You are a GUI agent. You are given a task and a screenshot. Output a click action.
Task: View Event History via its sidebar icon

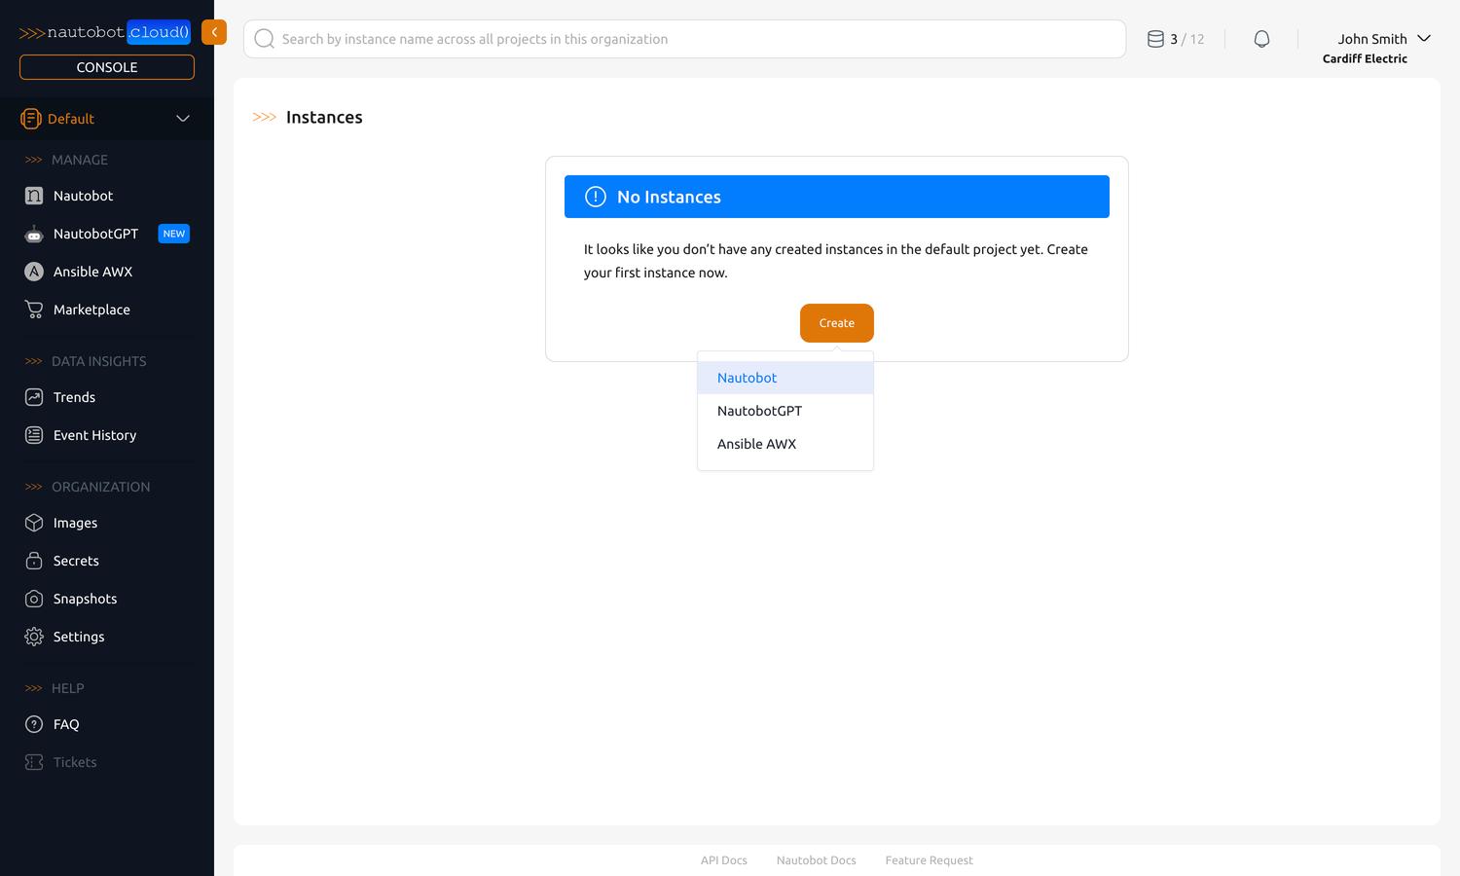point(32,435)
